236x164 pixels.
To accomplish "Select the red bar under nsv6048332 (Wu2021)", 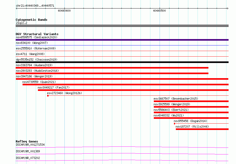I will point(191,118).
